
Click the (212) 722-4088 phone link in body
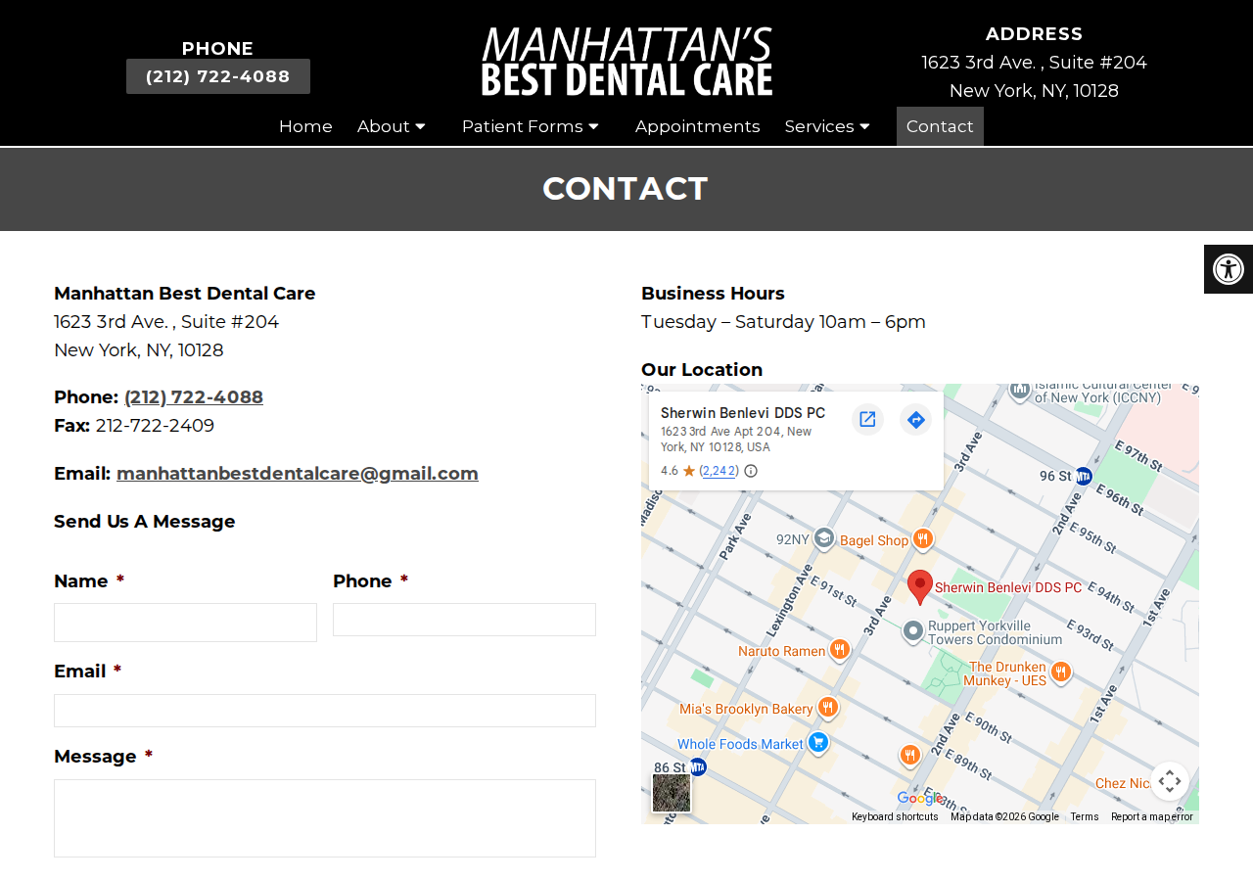pyautogui.click(x=194, y=397)
